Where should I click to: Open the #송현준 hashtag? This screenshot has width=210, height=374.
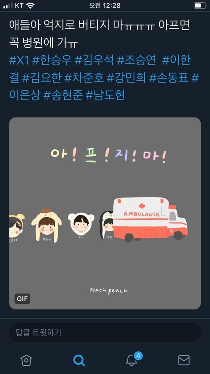pyautogui.click(x=63, y=95)
